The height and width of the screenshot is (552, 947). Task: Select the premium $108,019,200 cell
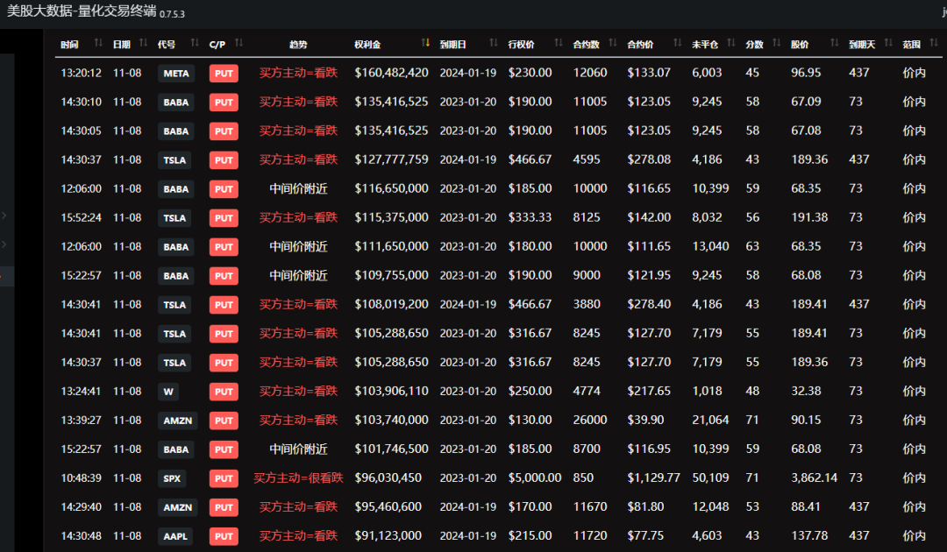pyautogui.click(x=391, y=305)
